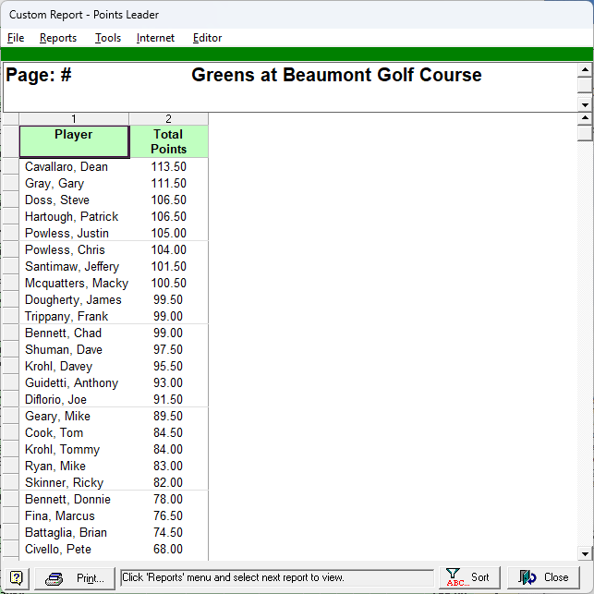Open the Tools menu
594x594 pixels.
click(x=108, y=38)
